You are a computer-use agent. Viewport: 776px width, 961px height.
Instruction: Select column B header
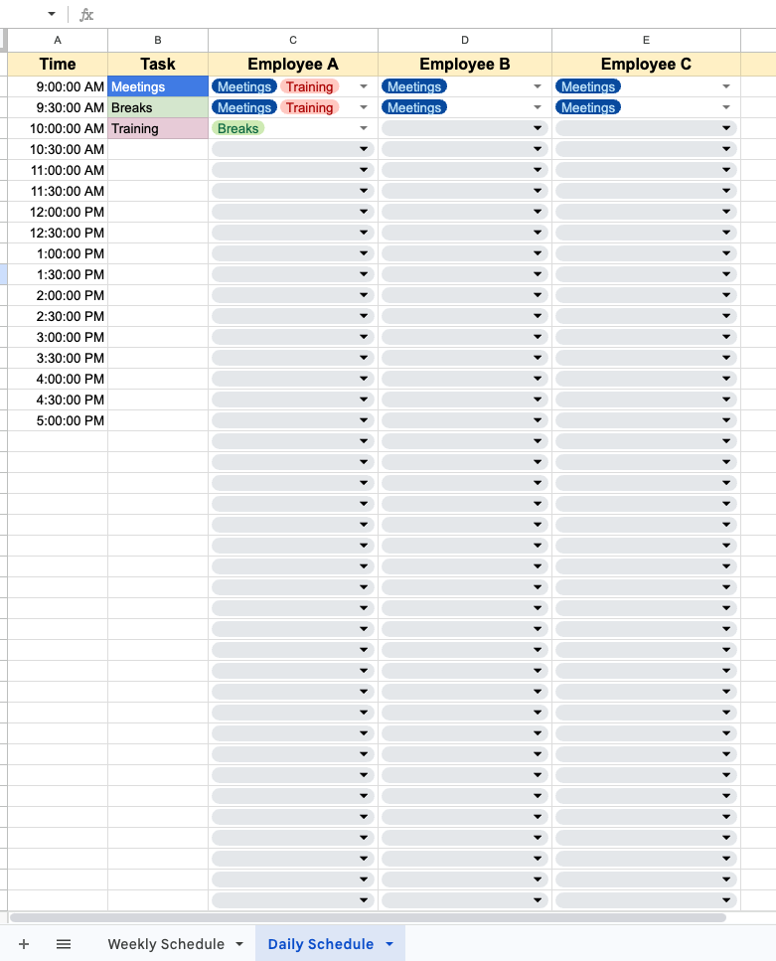tap(158, 40)
